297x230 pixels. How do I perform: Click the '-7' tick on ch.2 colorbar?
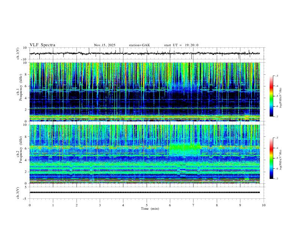[x=277, y=179]
